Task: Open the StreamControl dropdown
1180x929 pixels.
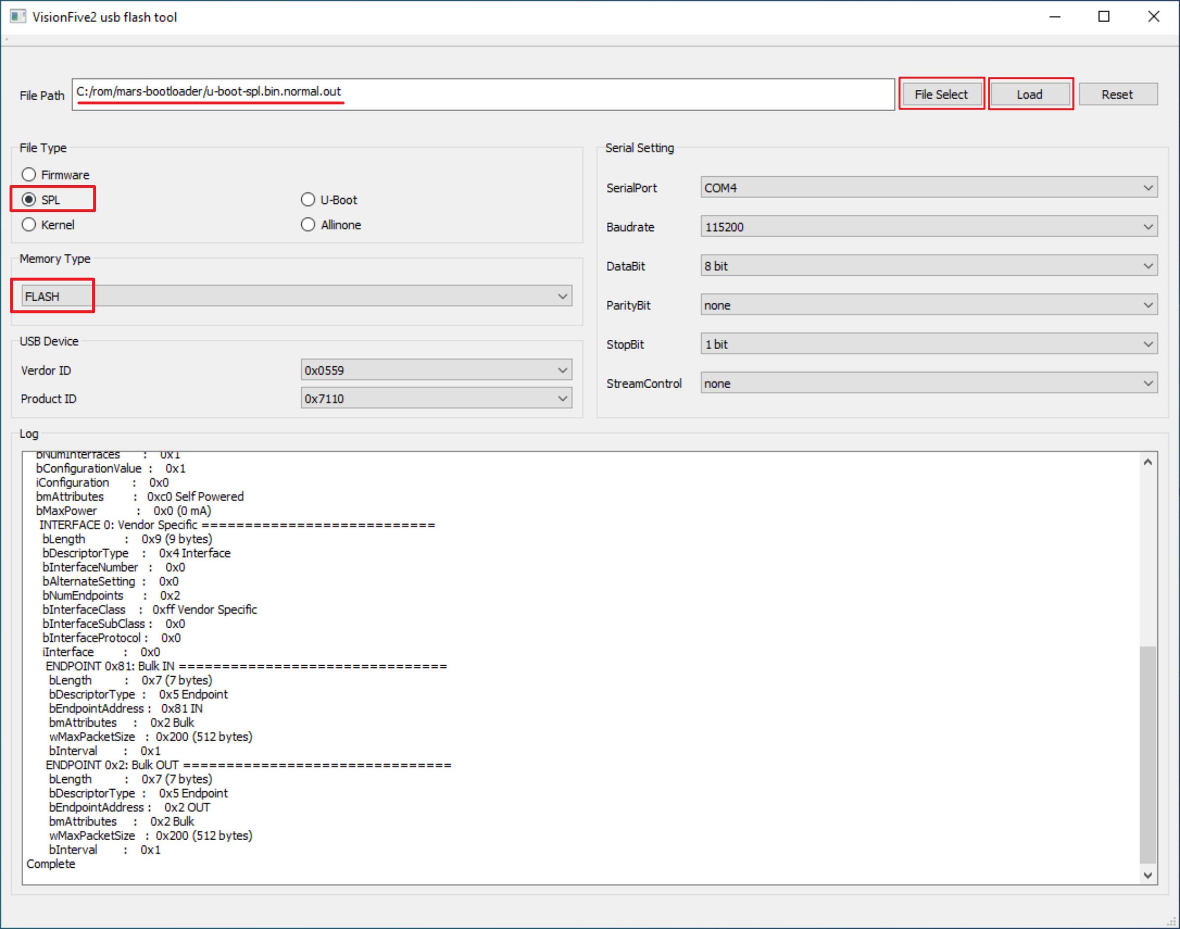Action: tap(929, 383)
